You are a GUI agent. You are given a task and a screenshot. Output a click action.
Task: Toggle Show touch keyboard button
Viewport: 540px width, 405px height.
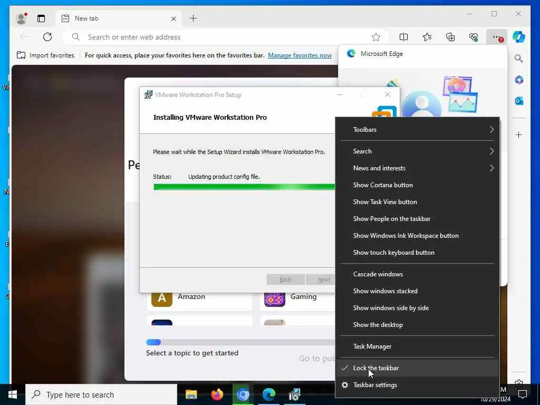(417, 253)
